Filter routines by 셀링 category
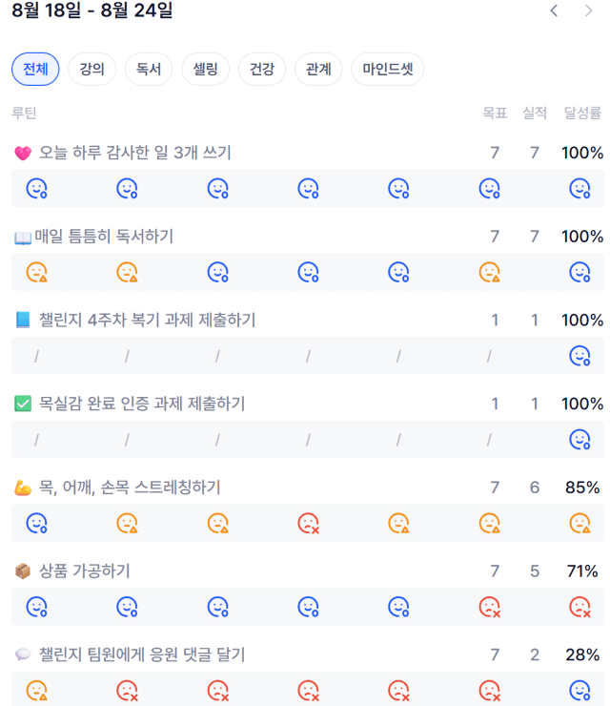The height and width of the screenshot is (706, 610). click(206, 69)
